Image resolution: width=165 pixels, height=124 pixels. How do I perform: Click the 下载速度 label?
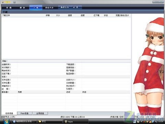[71, 64]
